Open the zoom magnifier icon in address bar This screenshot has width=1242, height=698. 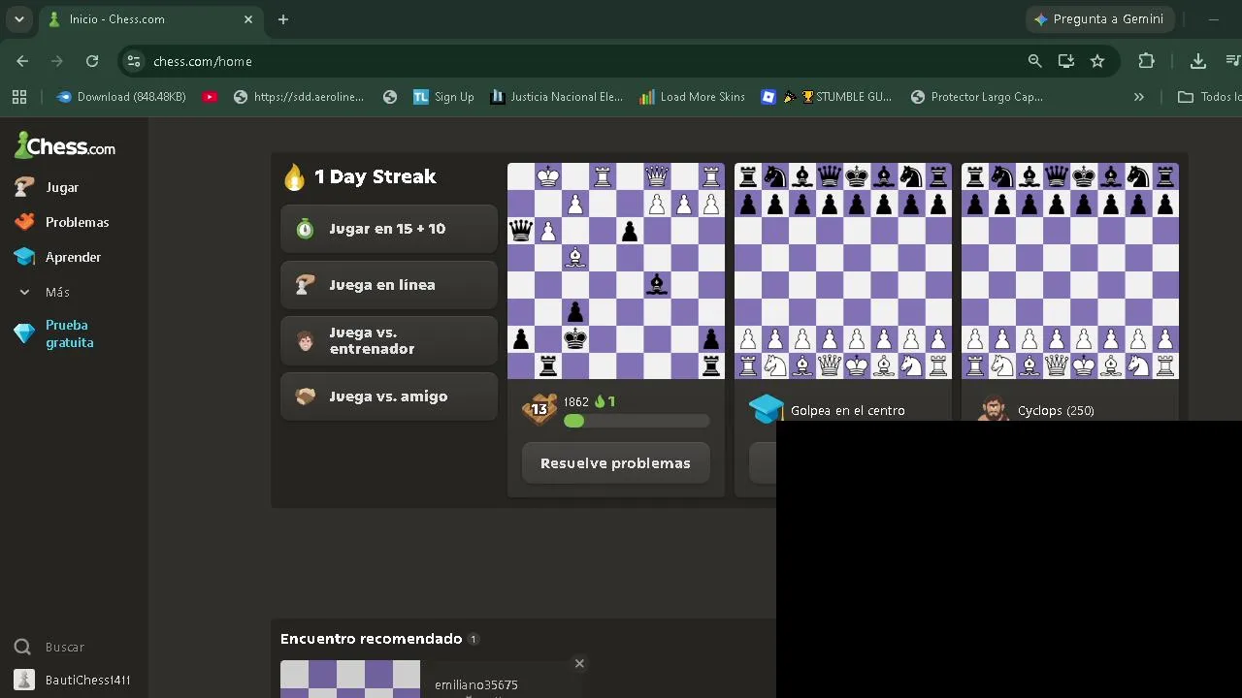click(1035, 61)
